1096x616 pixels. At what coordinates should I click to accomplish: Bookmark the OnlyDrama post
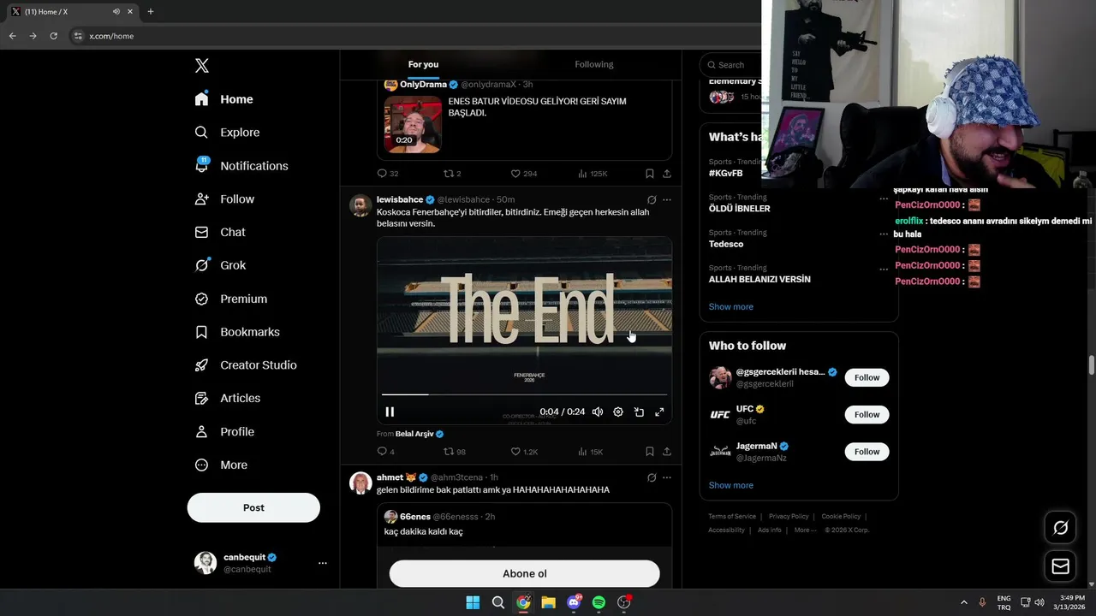coord(650,174)
